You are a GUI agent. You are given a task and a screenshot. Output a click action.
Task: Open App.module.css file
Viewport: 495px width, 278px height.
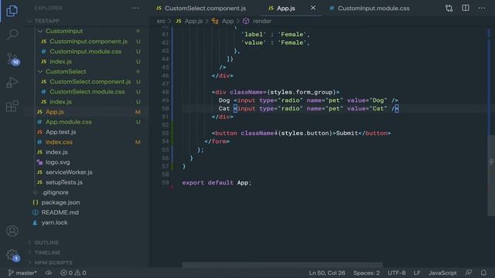pyautogui.click(x=69, y=122)
